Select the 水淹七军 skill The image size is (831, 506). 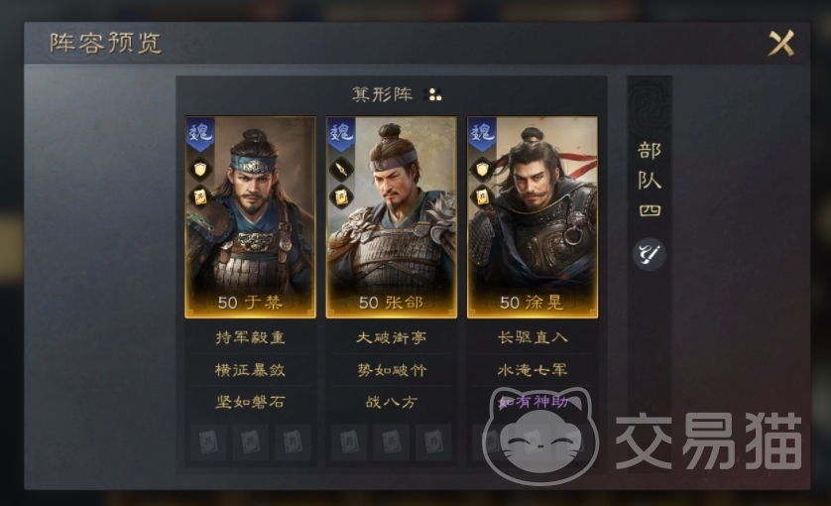click(x=533, y=370)
